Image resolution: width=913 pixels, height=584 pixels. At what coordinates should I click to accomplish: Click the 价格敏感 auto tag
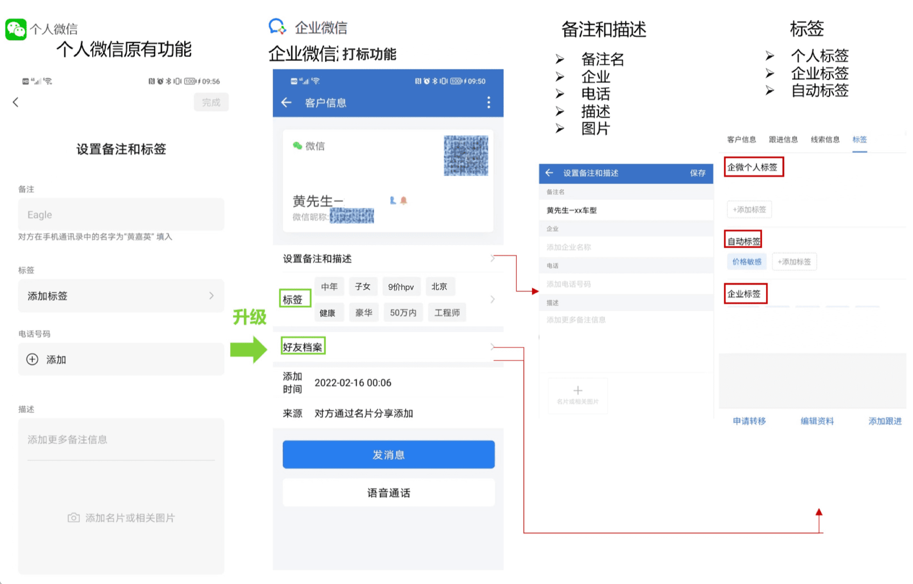click(747, 262)
